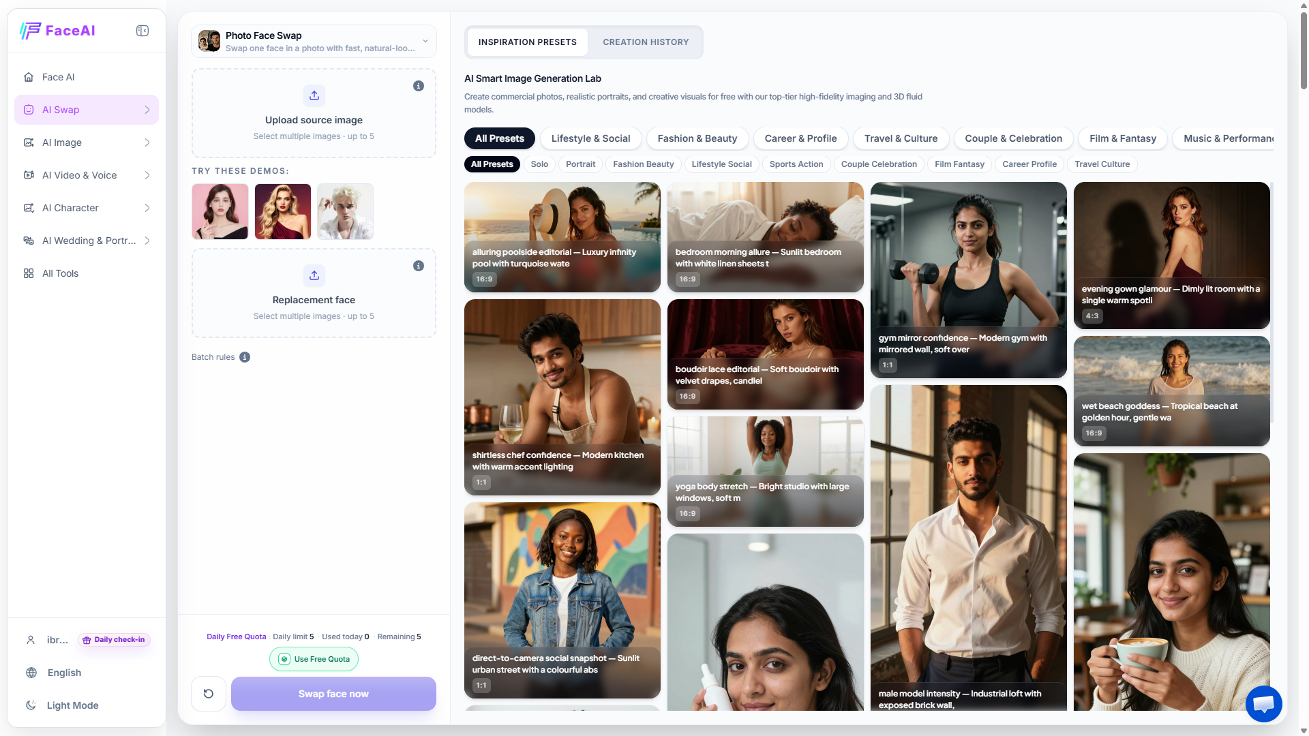Viewport: 1309px width, 736px height.
Task: Click the reset circular arrow button
Action: point(209,694)
